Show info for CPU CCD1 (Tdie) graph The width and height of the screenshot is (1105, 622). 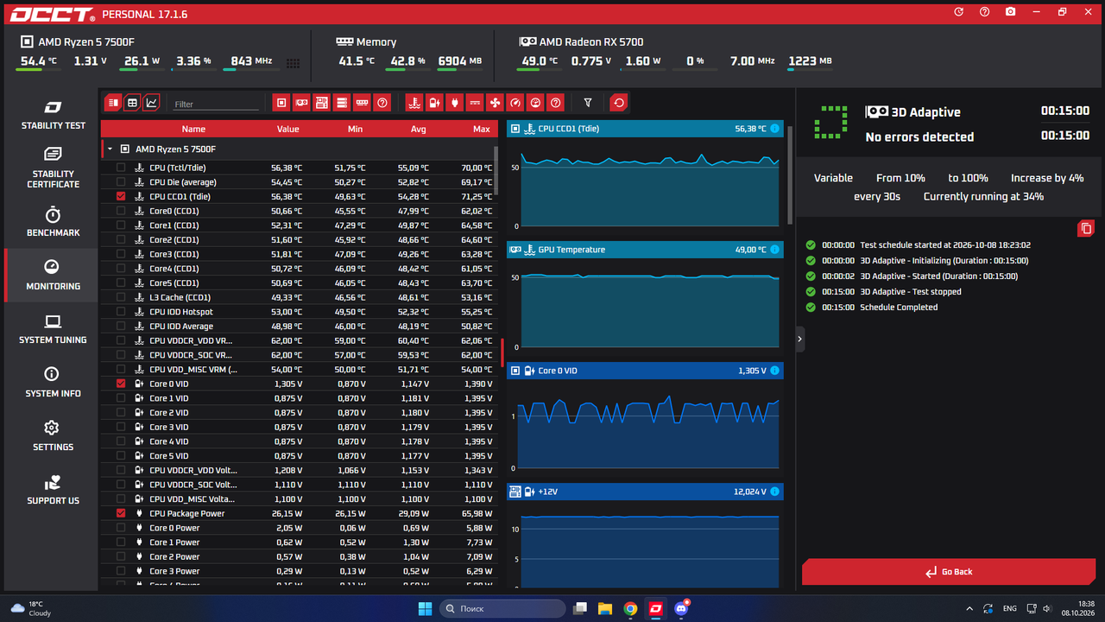click(x=774, y=129)
